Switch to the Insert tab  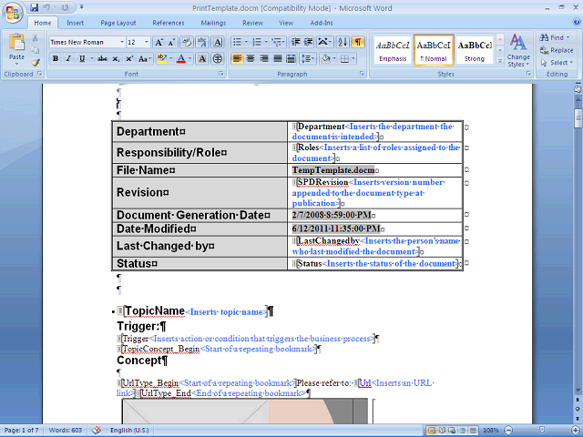click(x=75, y=23)
